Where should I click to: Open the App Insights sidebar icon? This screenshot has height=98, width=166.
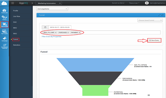4,32
